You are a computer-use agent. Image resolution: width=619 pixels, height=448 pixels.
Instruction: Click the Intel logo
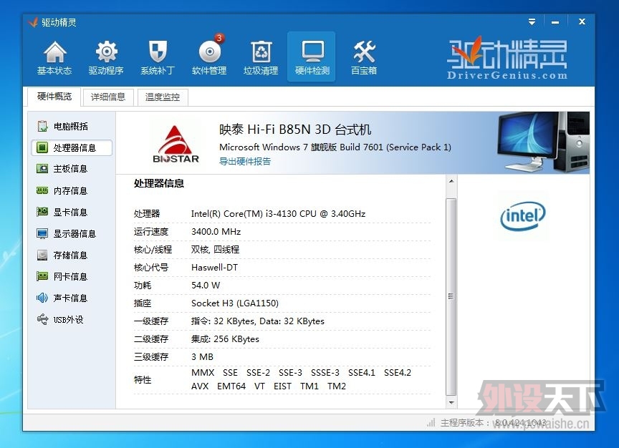(x=523, y=215)
